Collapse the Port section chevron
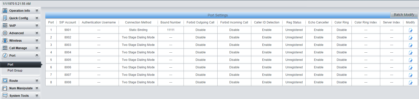419x99 pixels. pyautogui.click(x=37, y=55)
